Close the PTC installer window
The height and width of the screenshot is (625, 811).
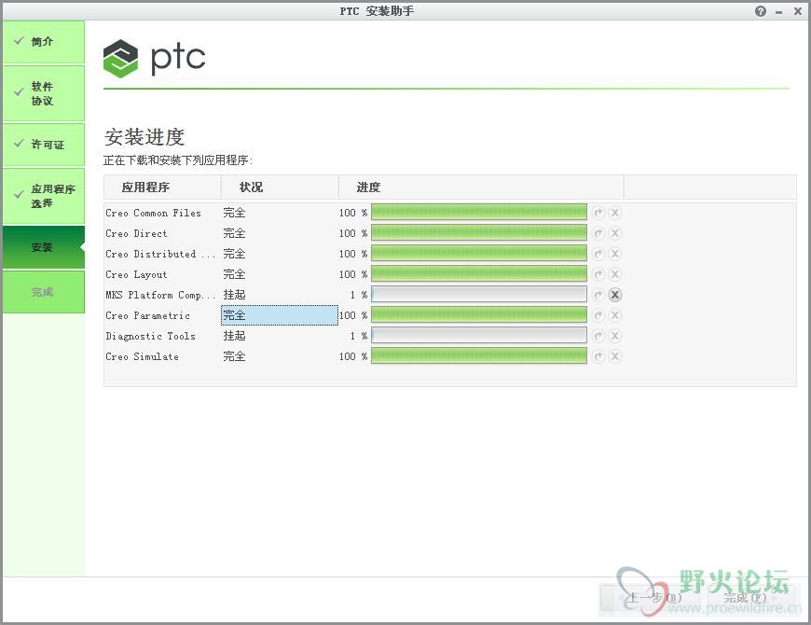[798, 11]
